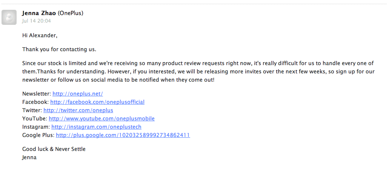Click the 'Newsletter:' label
Image resolution: width=389 pixels, height=172 pixels.
(37, 94)
